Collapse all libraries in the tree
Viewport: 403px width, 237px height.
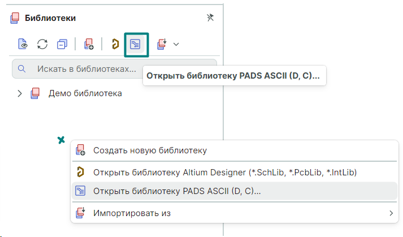62,44
